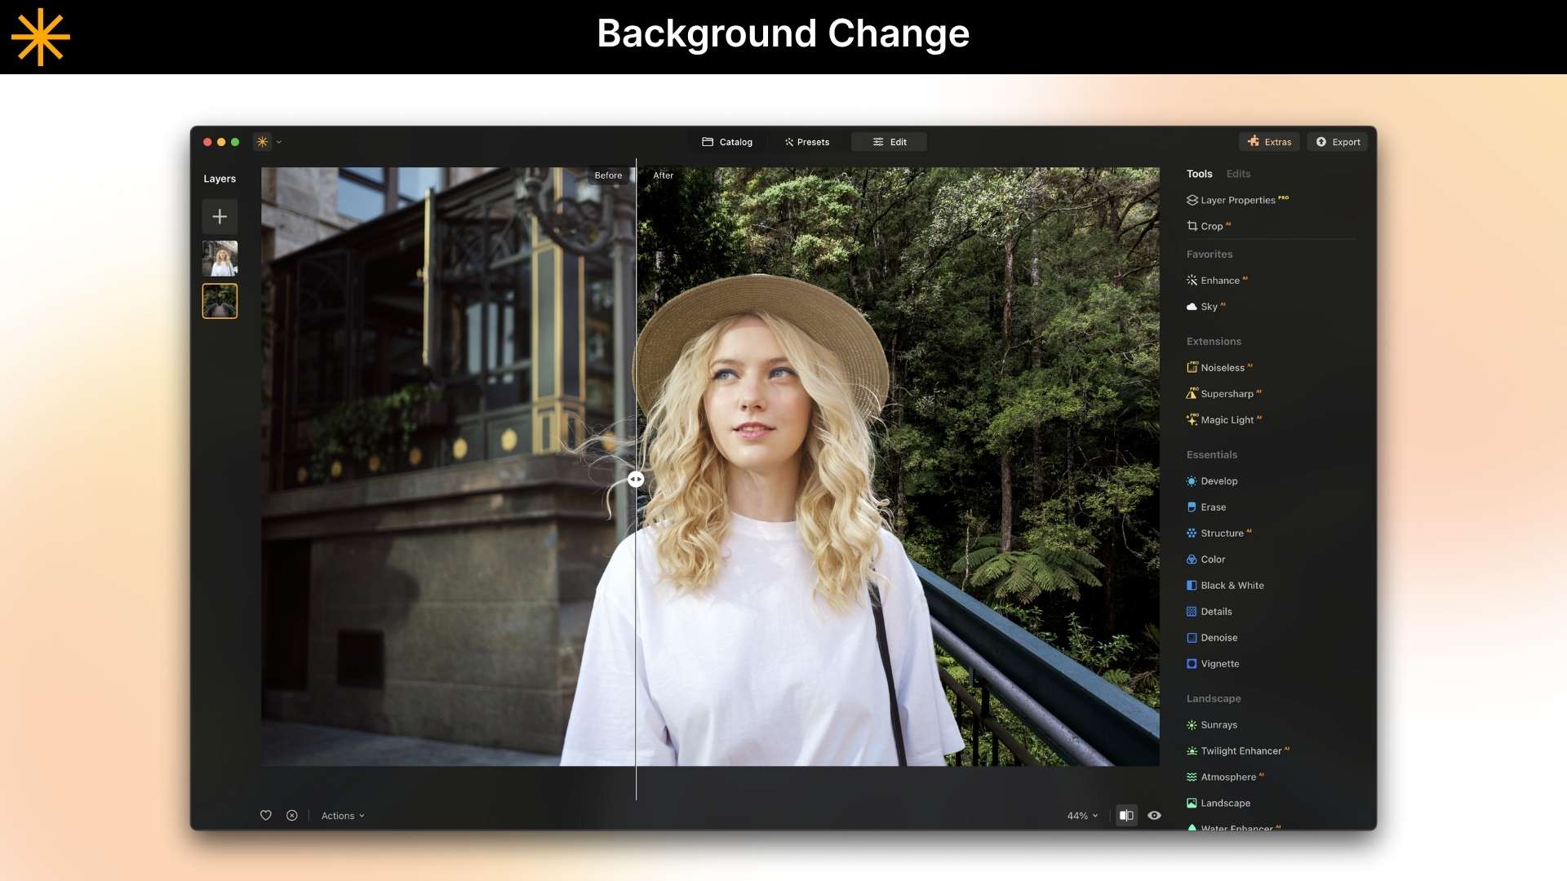This screenshot has height=881, width=1567.
Task: Open the Supersharp AI extension
Action: click(x=1228, y=393)
